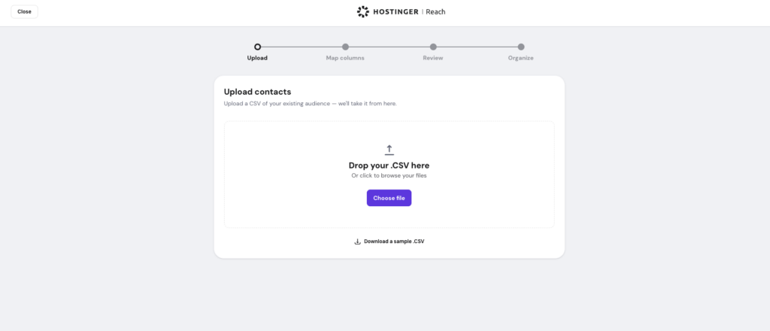The width and height of the screenshot is (770, 331).
Task: Click the upload arrow icon in drop zone
Action: pos(389,150)
